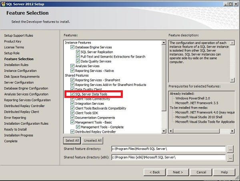The width and height of the screenshot is (240, 181).
Task: Click Microsoft .NET Framework 4.0 prerequisite
Action: [205, 112]
